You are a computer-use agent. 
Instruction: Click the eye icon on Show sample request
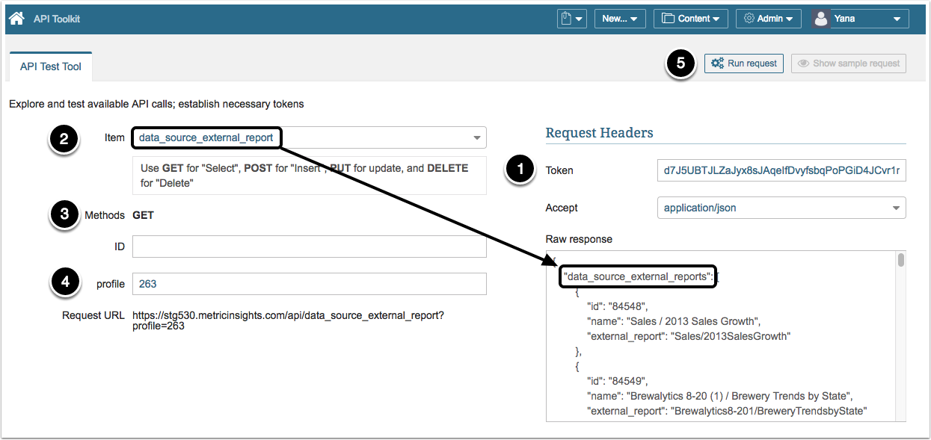[803, 63]
